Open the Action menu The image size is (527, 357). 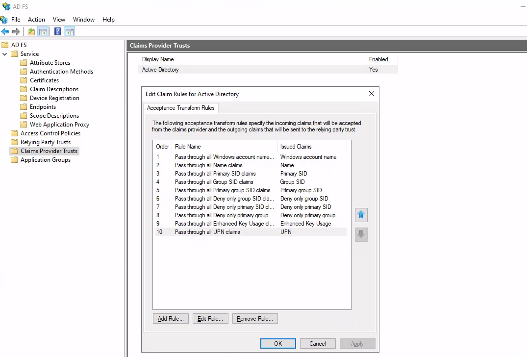pos(36,20)
